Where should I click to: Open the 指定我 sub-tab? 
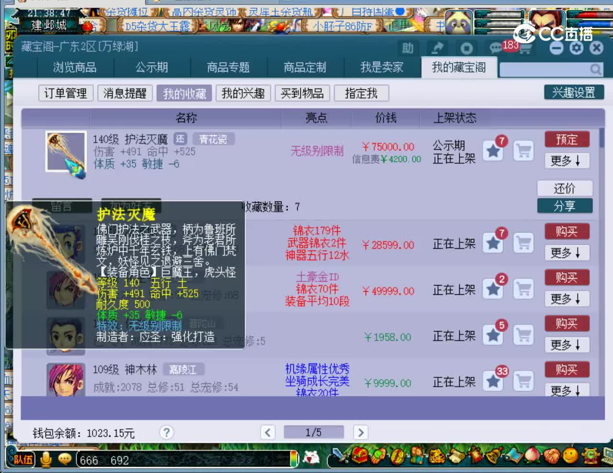[361, 93]
